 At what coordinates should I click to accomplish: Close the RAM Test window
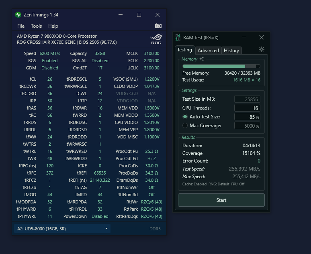pos(262,37)
